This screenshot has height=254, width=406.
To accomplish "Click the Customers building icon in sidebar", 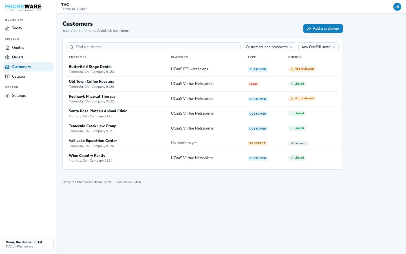I will (x=7, y=67).
